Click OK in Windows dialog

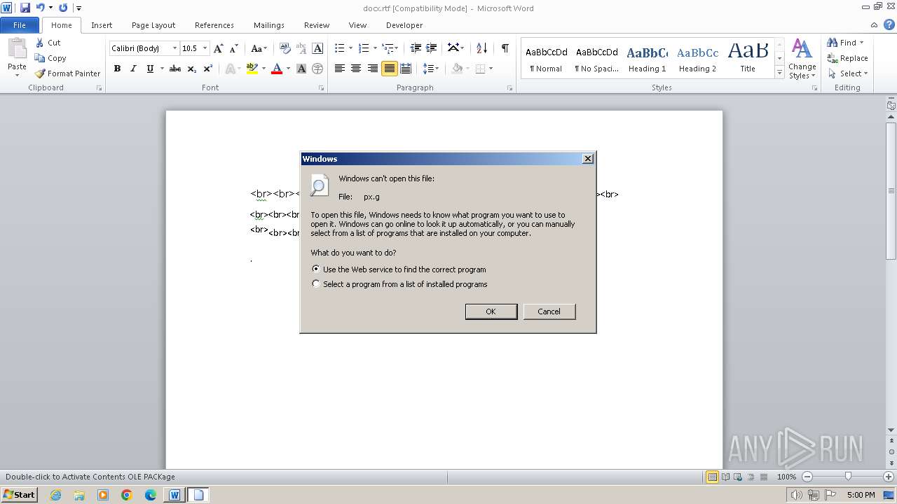pos(491,311)
